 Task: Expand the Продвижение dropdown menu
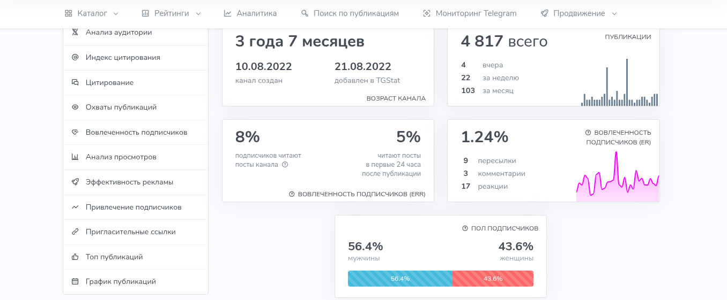coord(578,13)
